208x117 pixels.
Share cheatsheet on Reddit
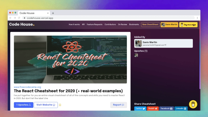coord(153,108)
